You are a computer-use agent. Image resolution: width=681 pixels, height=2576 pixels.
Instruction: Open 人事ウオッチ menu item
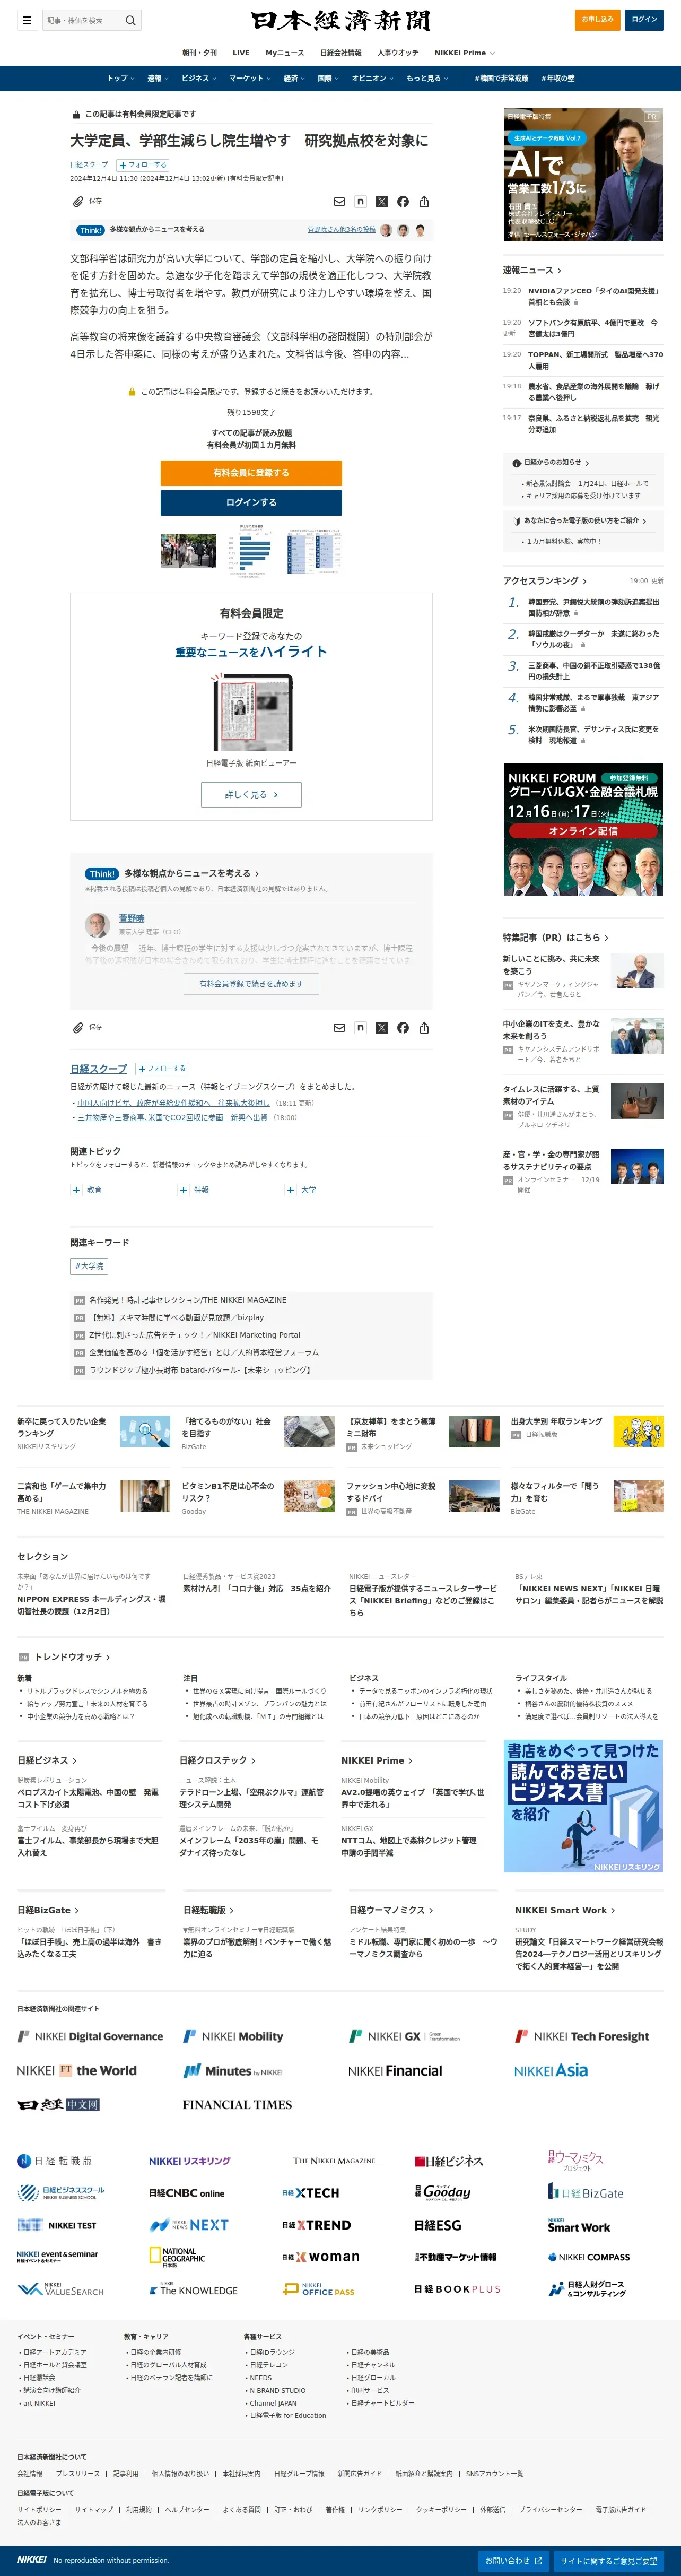[x=398, y=53]
